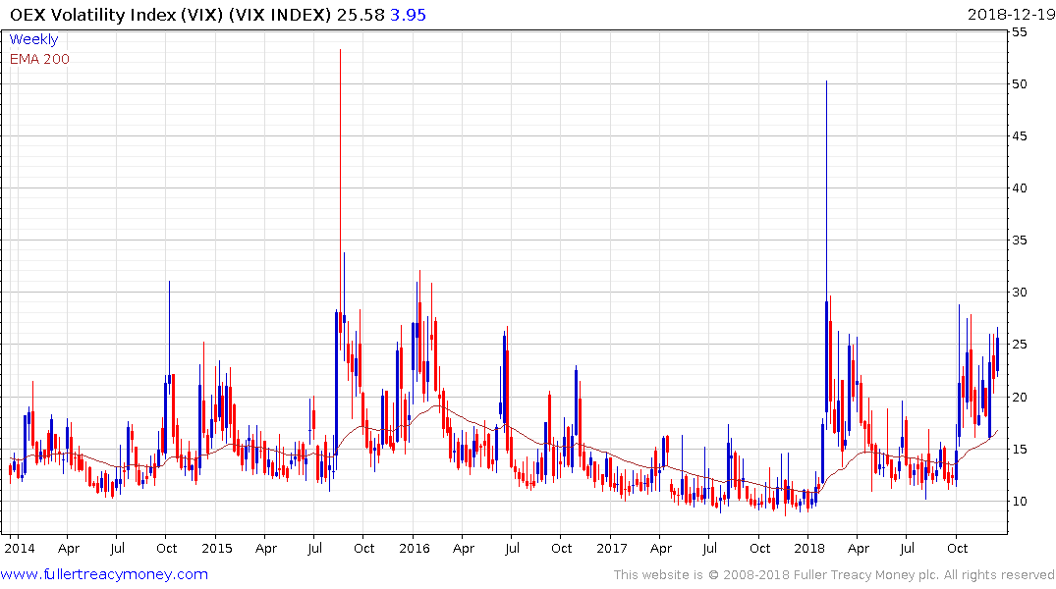Click the blue change value 3.95
Viewport: 1056px width, 589px height.
click(x=407, y=15)
